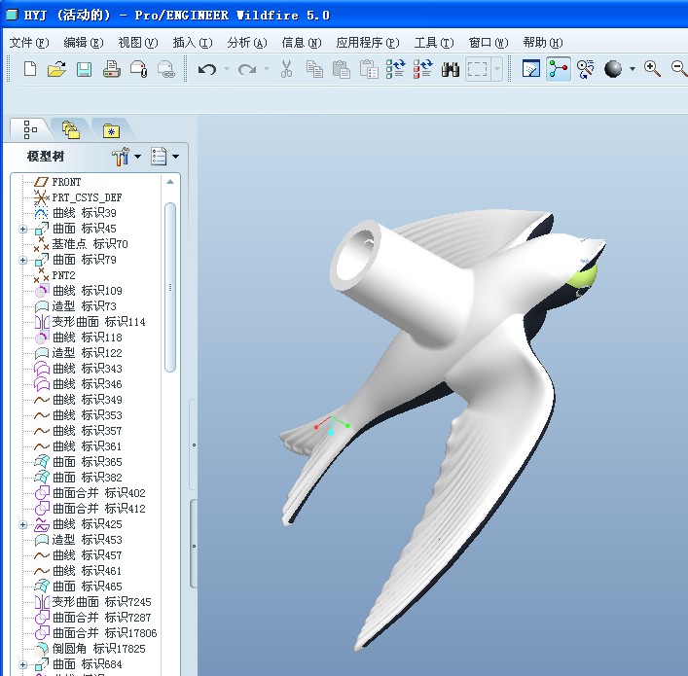Click the Copy icon
This screenshot has width=688, height=676.
point(314,69)
